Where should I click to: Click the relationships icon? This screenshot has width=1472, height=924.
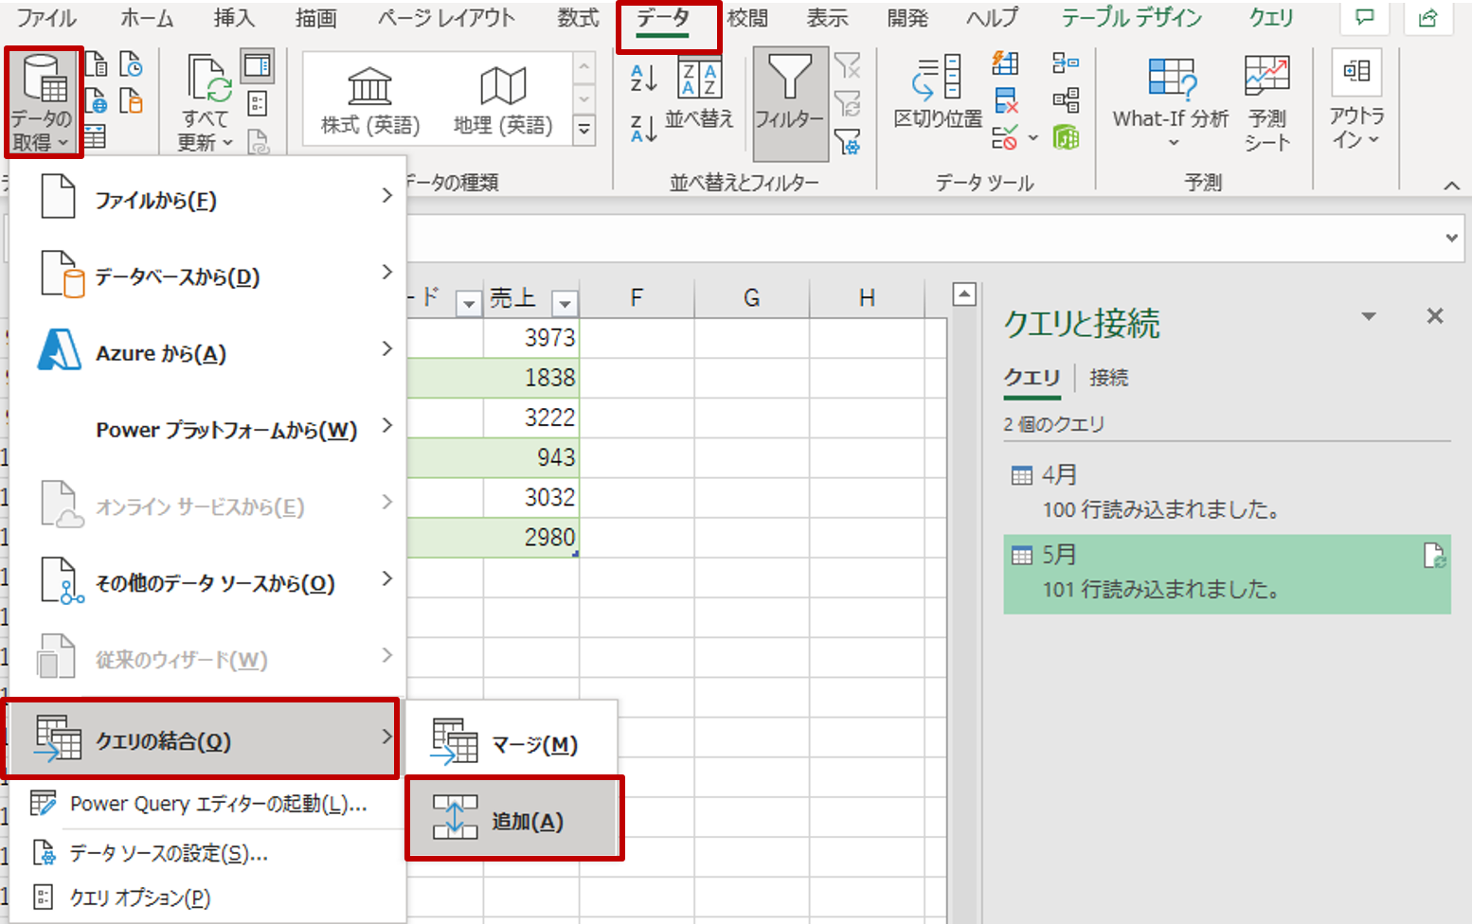point(1066,100)
